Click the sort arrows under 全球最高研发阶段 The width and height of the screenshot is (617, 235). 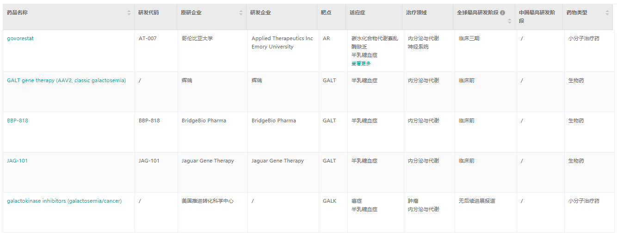(510, 21)
